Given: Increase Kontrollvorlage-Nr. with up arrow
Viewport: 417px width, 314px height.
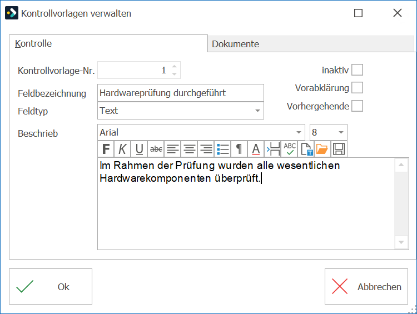Looking at the screenshot, I should pyautogui.click(x=174, y=67).
